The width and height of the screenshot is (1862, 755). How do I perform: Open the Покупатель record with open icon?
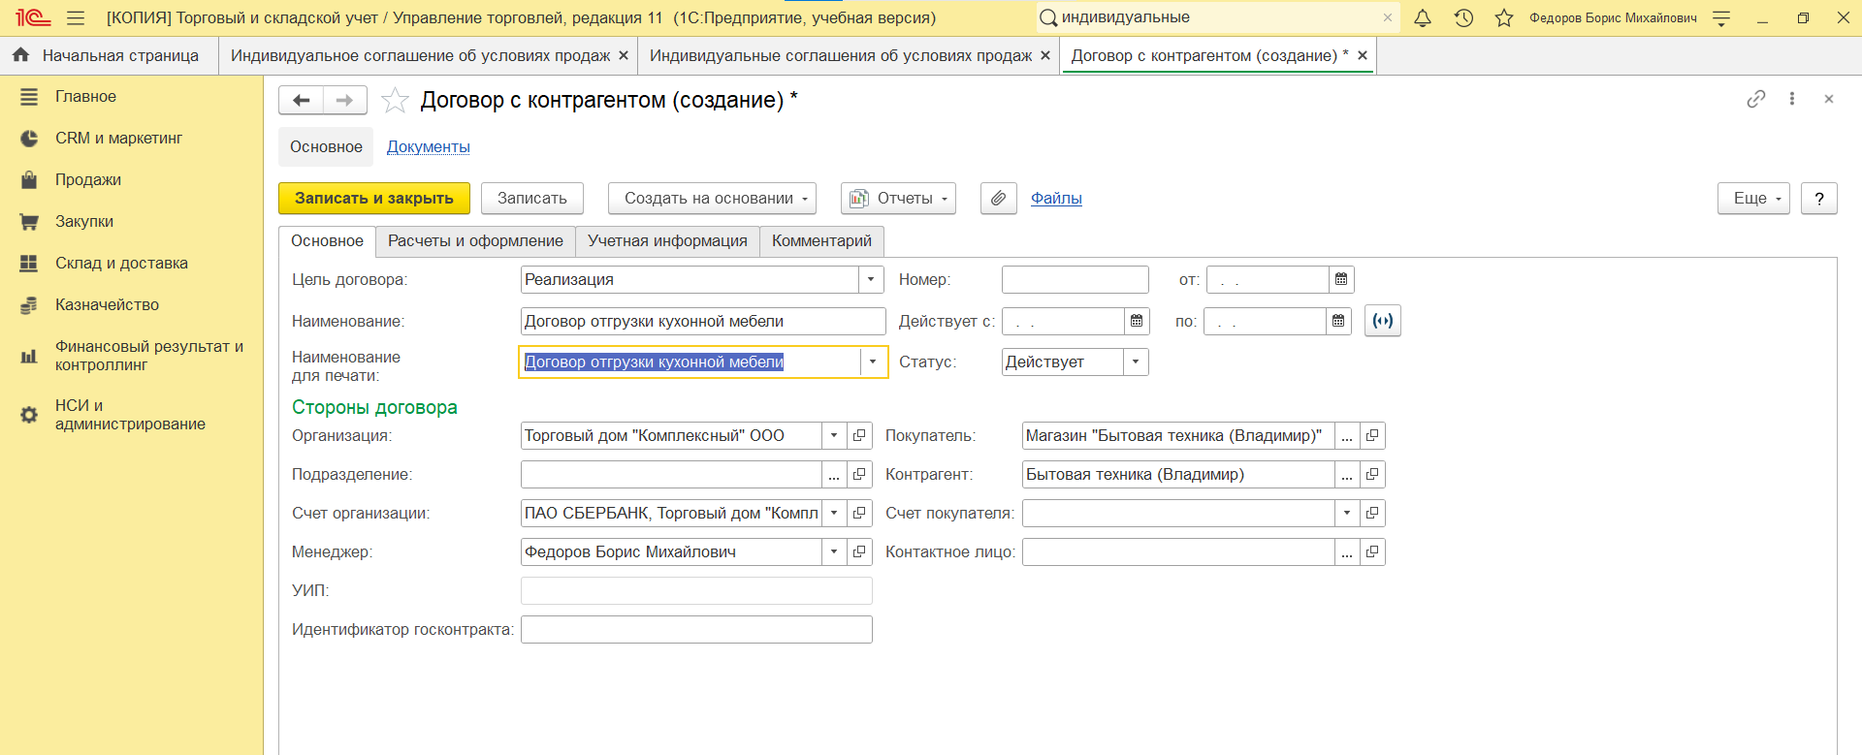(1372, 435)
